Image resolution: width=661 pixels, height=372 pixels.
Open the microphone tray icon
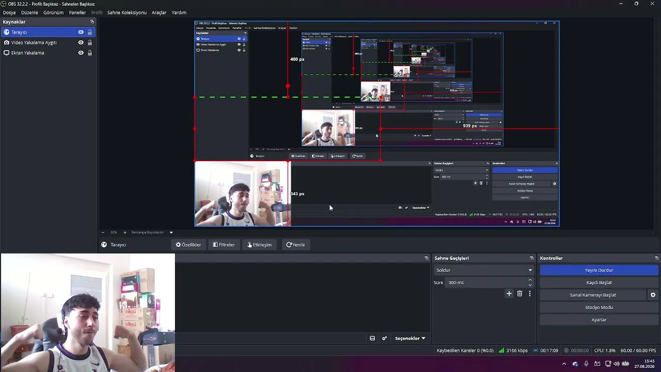[x=586, y=364]
